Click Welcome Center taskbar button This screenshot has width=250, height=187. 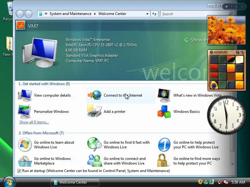(75, 182)
